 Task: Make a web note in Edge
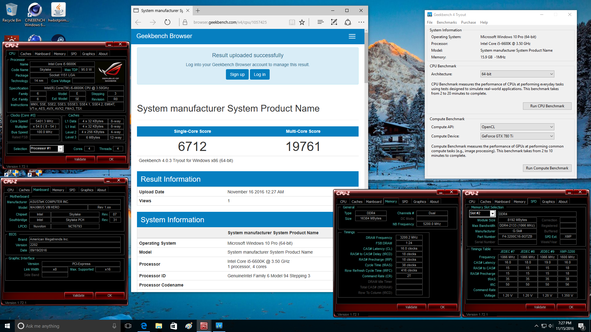[x=334, y=22]
